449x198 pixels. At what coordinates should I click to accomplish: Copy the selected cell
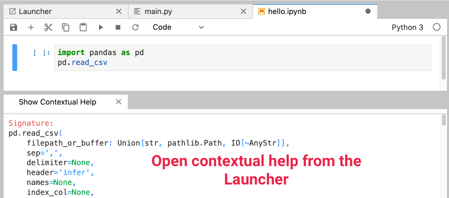tap(65, 28)
